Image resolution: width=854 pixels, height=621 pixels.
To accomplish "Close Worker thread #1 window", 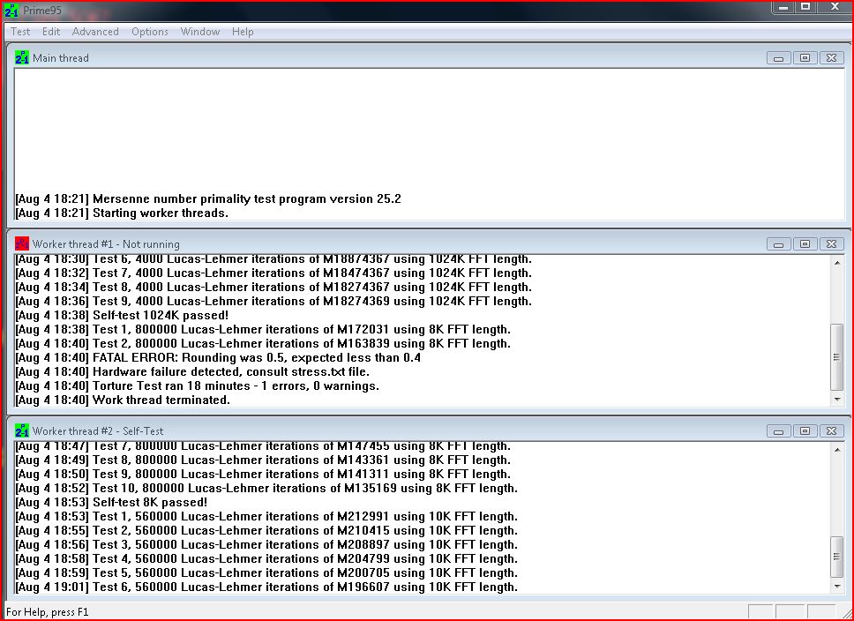I will [831, 244].
